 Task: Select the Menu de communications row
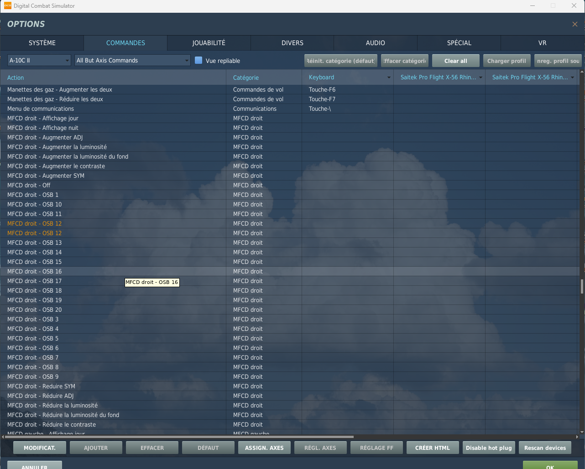coord(289,108)
